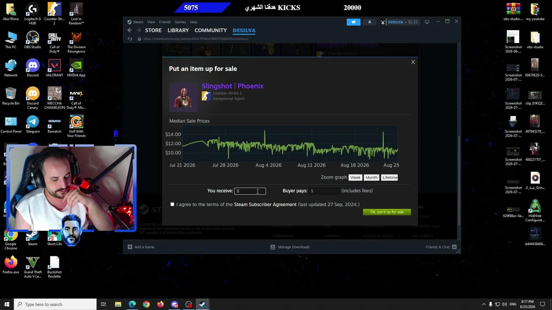Image resolution: width=552 pixels, height=310 pixels.
Task: Open Task View on the taskbar
Action: pos(103,304)
